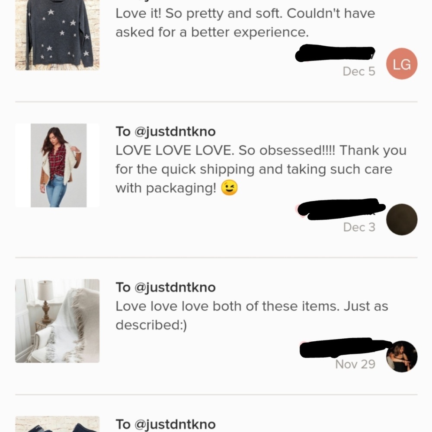Screen dimensions: 432x432
Task: Click the Dec 5 date label
Action: click(358, 72)
